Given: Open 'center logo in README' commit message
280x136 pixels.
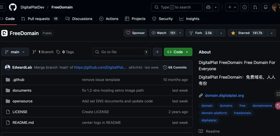Looking at the screenshot, I should tap(101, 123).
